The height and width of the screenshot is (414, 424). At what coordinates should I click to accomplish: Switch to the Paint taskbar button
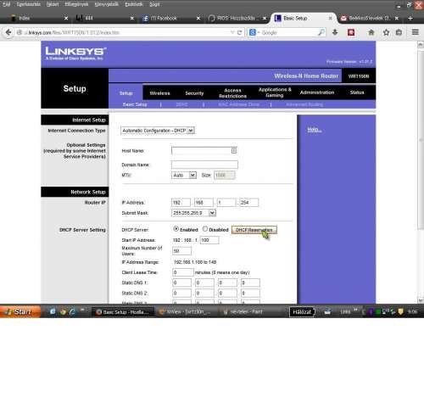click(246, 312)
